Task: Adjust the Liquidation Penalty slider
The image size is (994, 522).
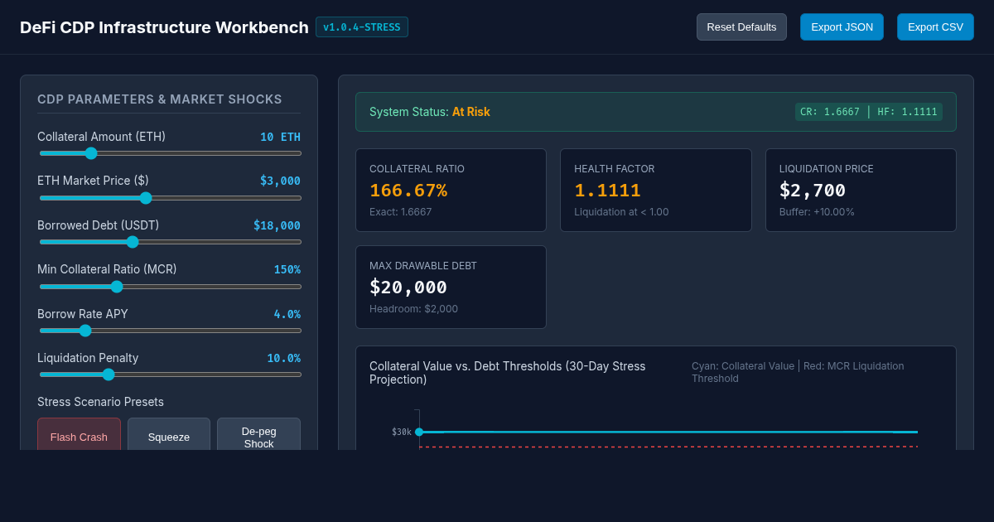Action: [x=170, y=375]
